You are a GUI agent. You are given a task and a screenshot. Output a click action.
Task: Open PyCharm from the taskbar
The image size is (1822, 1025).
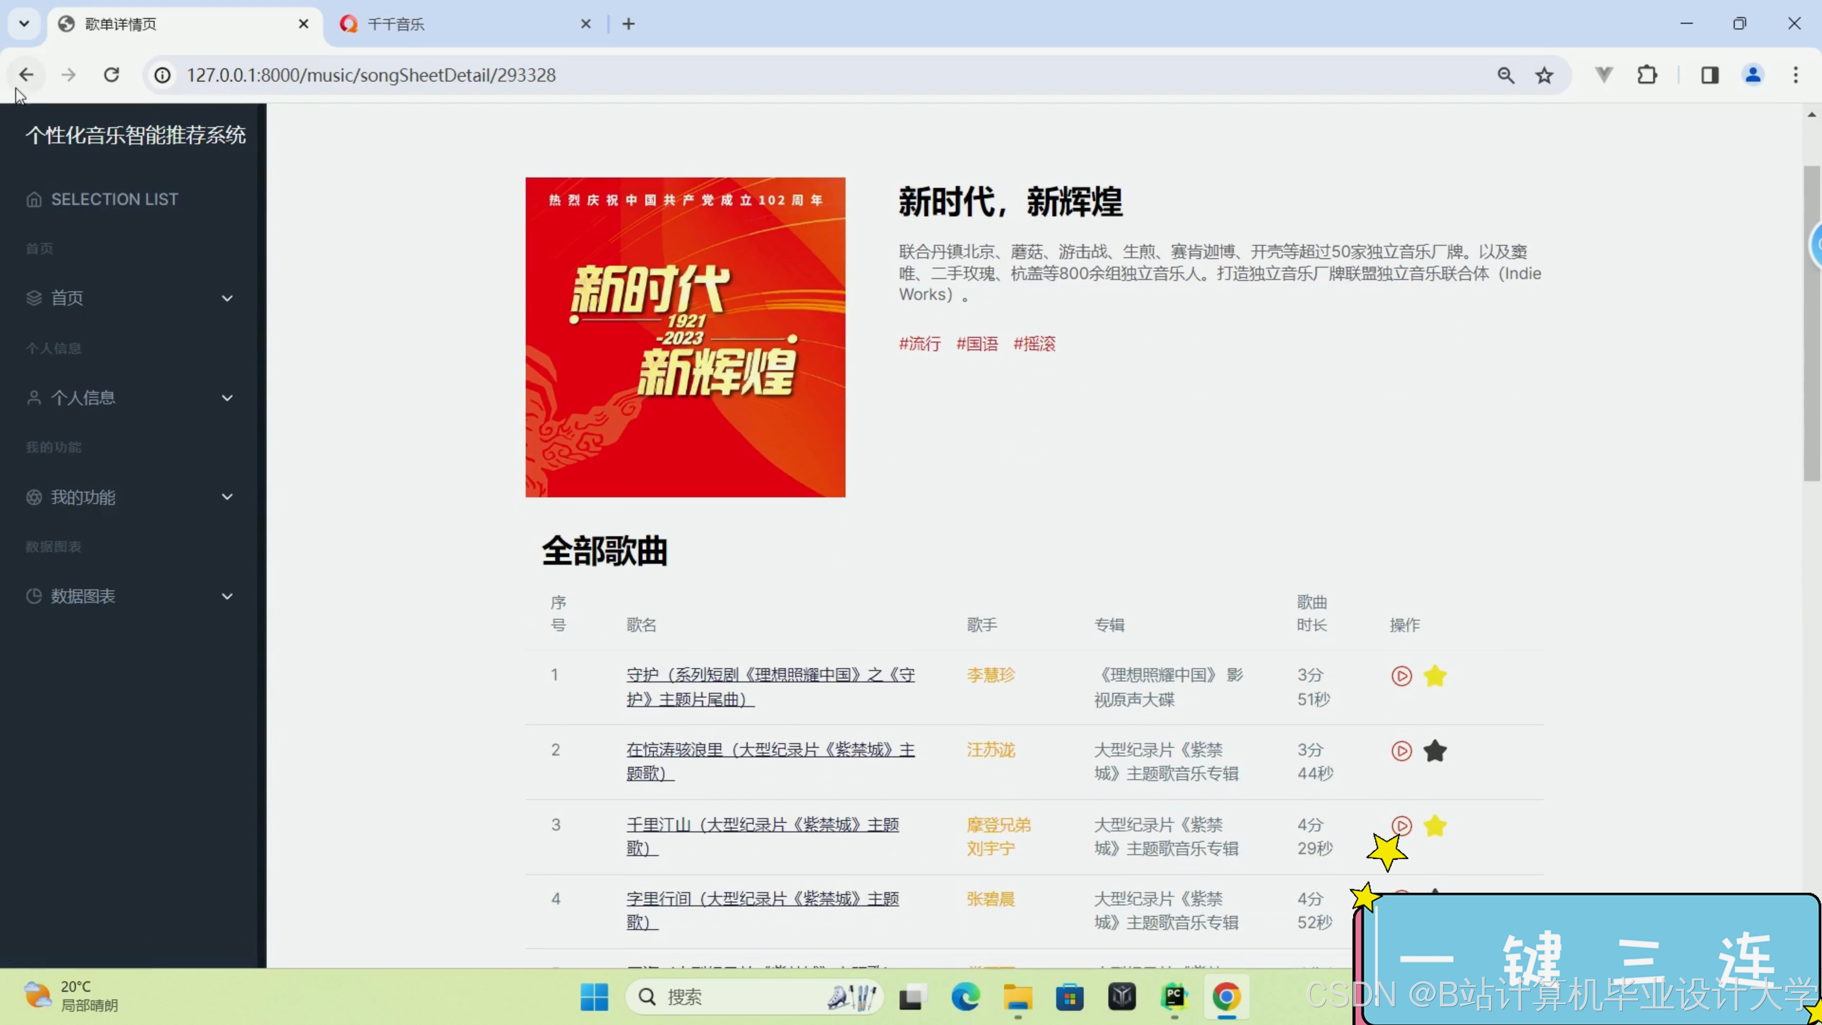tap(1174, 997)
